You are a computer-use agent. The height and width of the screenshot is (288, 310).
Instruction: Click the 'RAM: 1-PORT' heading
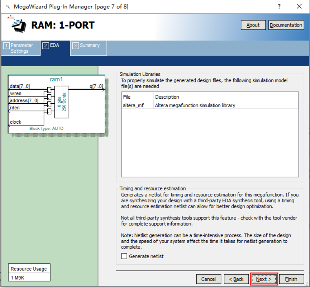[63, 25]
